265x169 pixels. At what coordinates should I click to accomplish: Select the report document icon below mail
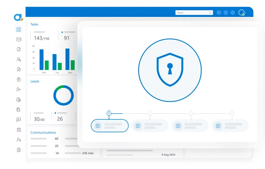[x=19, y=49]
